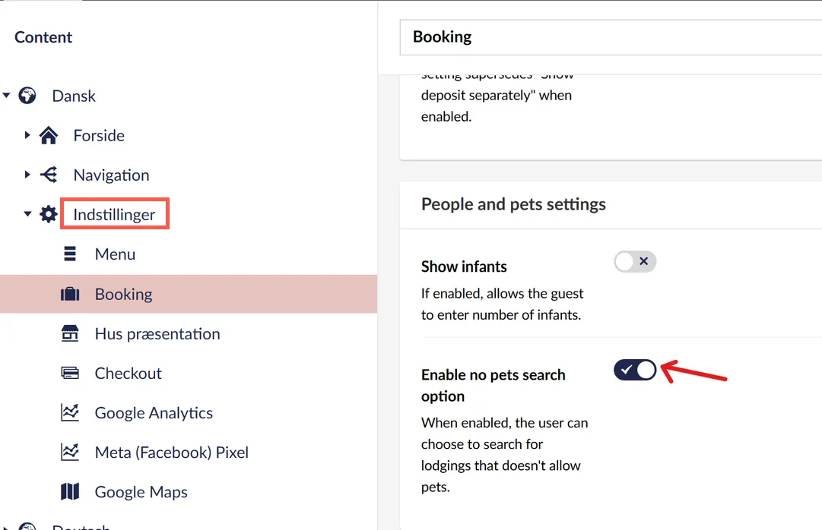This screenshot has height=530, width=822.
Task: Disable the Enable no pets search option toggle
Action: [x=635, y=370]
